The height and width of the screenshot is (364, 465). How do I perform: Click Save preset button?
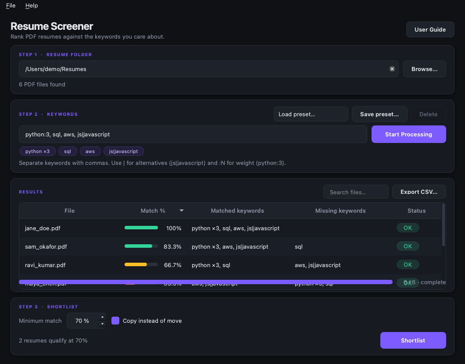(x=379, y=114)
